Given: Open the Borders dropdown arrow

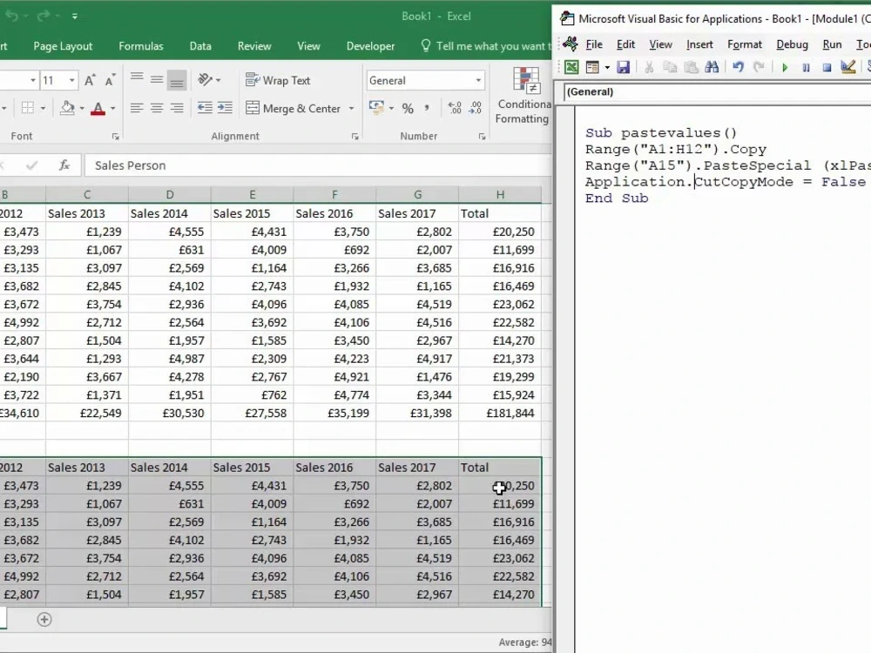Looking at the screenshot, I should coord(43,108).
